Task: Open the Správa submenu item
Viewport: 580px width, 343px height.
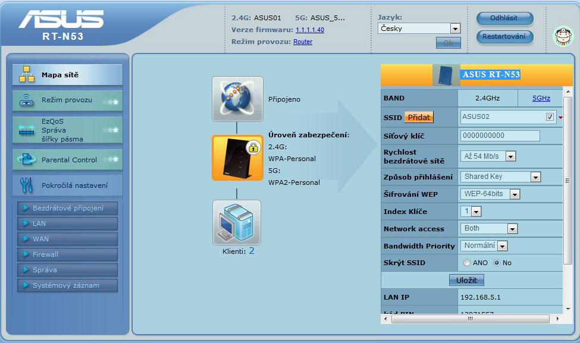Action: pos(67,270)
